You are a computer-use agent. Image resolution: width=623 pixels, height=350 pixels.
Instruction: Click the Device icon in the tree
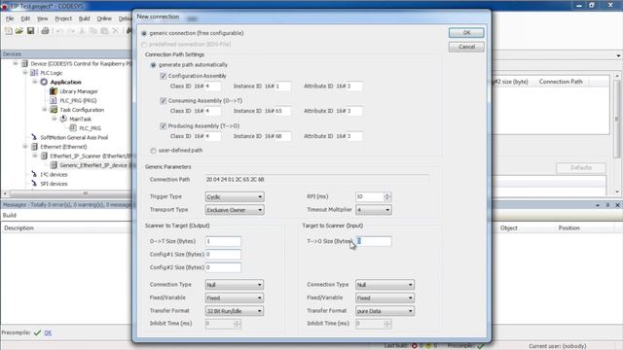(24, 63)
